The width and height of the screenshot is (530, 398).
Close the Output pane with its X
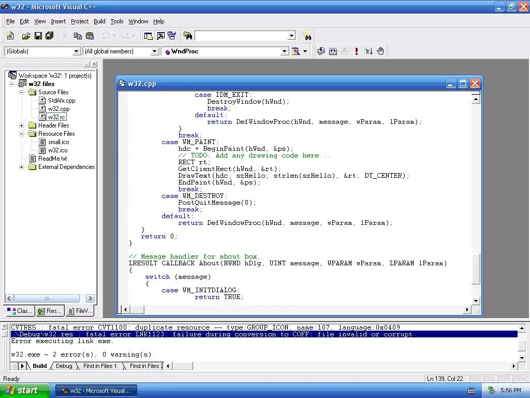[4, 326]
